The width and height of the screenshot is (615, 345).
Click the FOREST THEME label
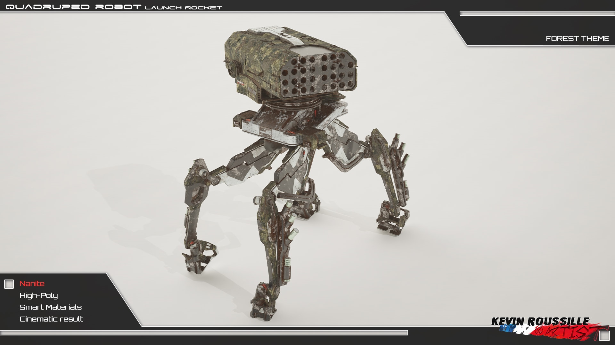click(x=577, y=39)
